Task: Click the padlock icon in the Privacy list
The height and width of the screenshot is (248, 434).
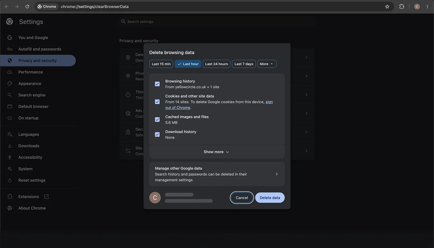Action: [x=128, y=132]
